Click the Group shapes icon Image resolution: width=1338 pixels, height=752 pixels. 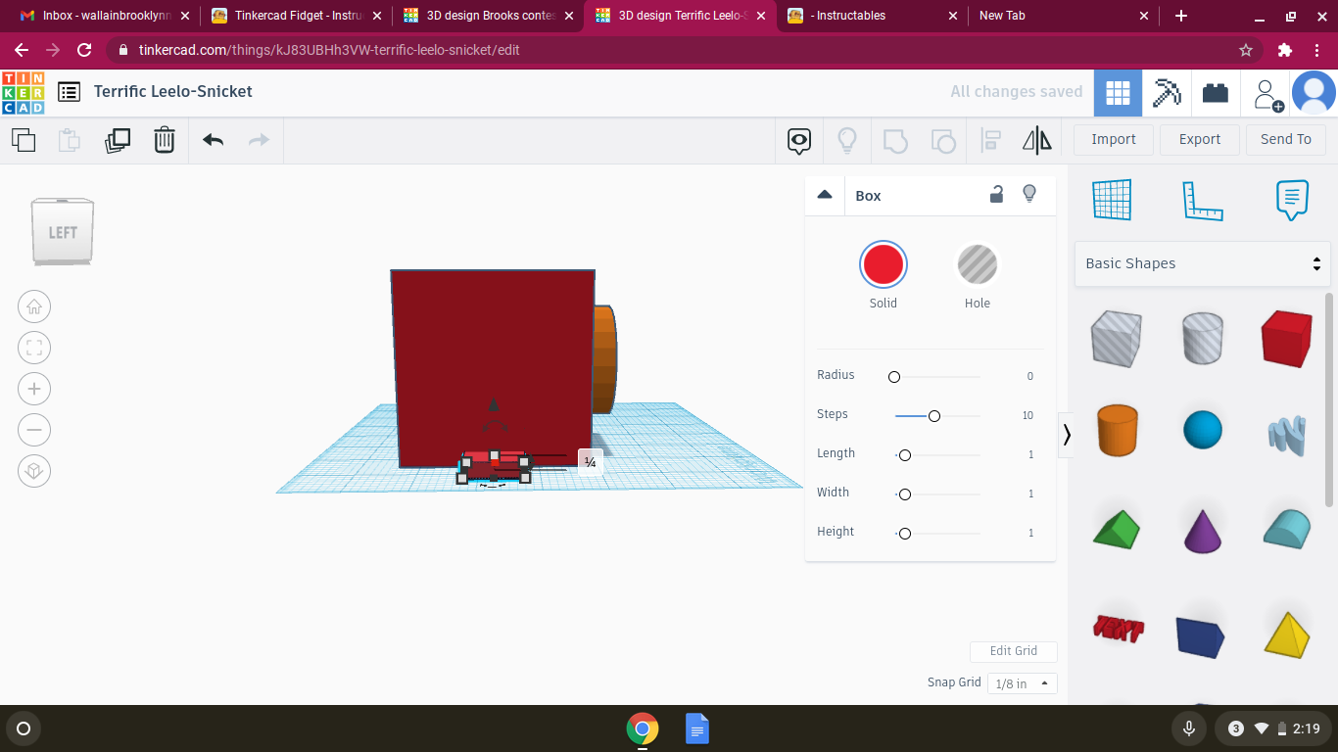(895, 141)
